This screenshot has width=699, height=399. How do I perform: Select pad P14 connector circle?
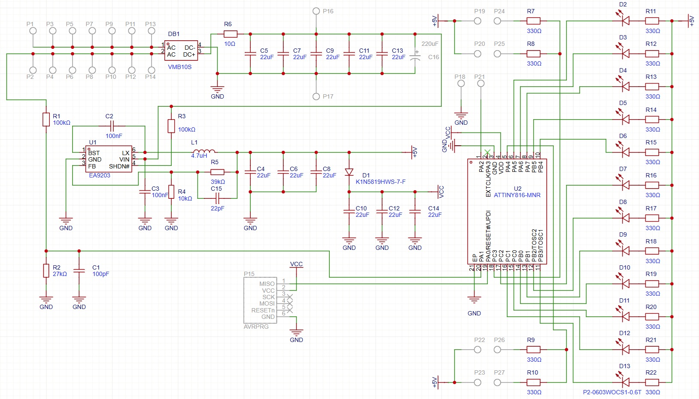coord(152,70)
